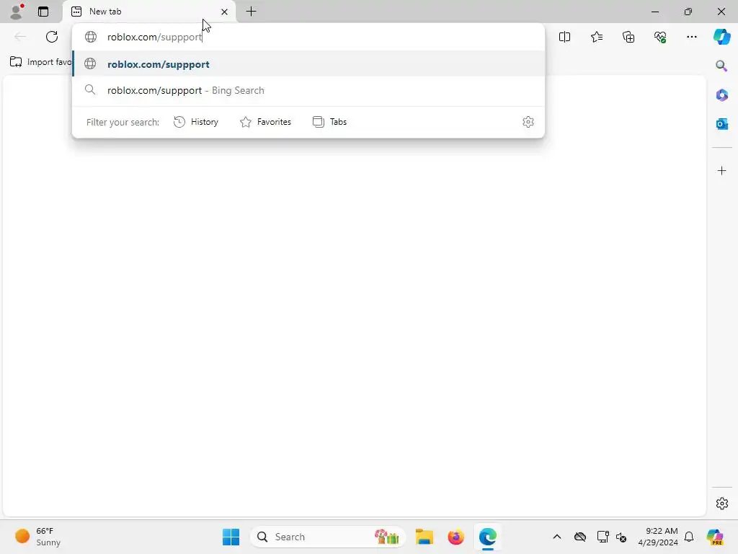Viewport: 738px width, 554px height.
Task: Open the profile avatar icon
Action: (17, 12)
